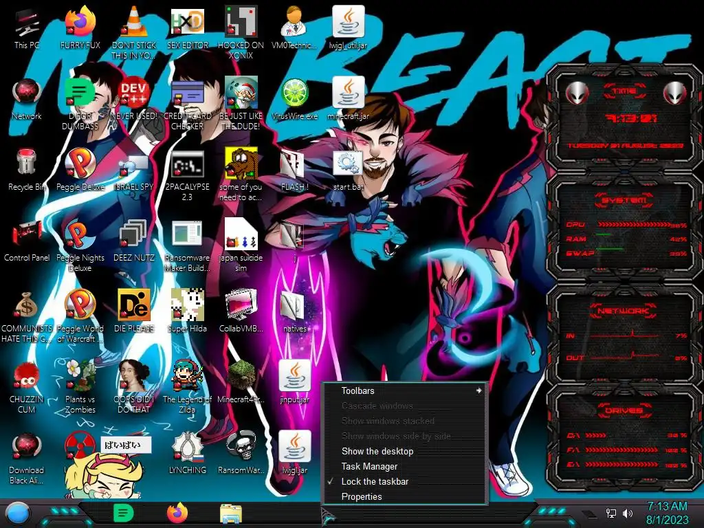Select Minecraft4Fr grass block icon
Image resolution: width=704 pixels, height=528 pixels.
(x=241, y=376)
